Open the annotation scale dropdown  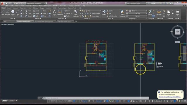tap(139, 101)
